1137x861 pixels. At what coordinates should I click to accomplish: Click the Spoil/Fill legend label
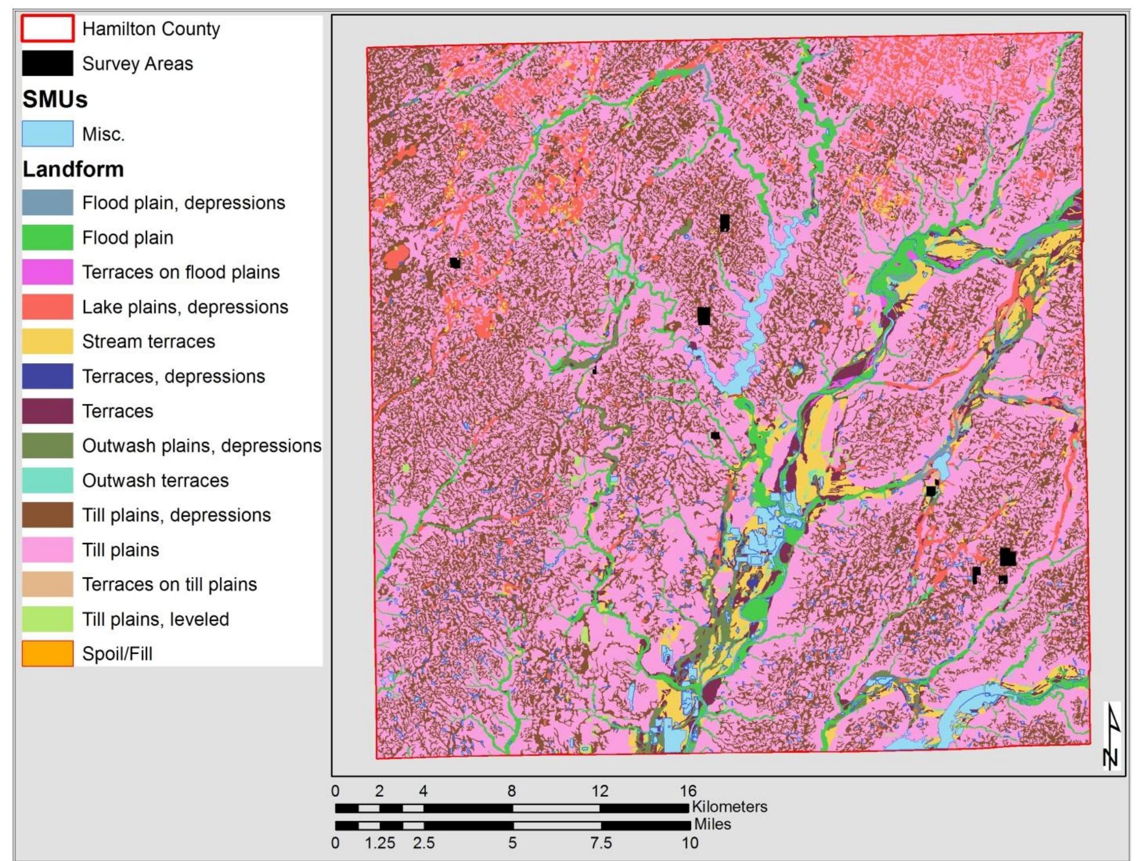coord(118,654)
